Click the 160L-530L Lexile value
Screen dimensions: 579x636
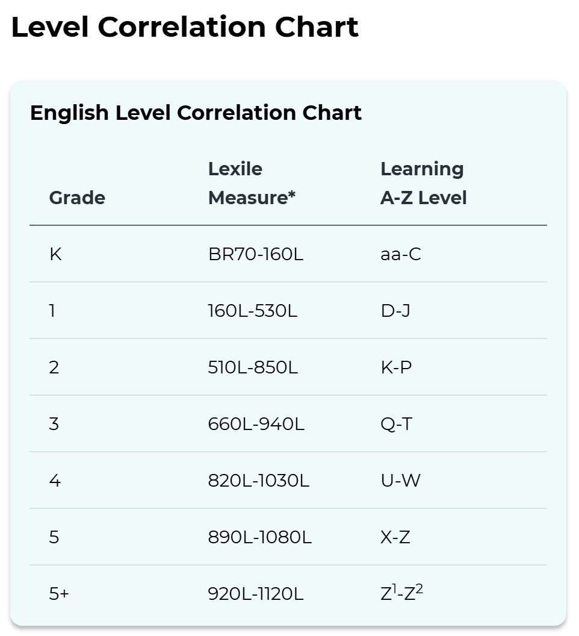point(253,311)
